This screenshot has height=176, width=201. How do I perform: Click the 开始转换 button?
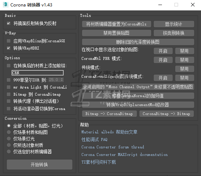(39, 165)
